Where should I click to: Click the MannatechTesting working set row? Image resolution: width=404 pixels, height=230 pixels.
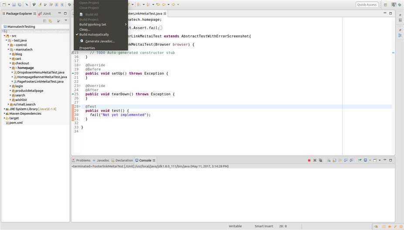point(35,27)
